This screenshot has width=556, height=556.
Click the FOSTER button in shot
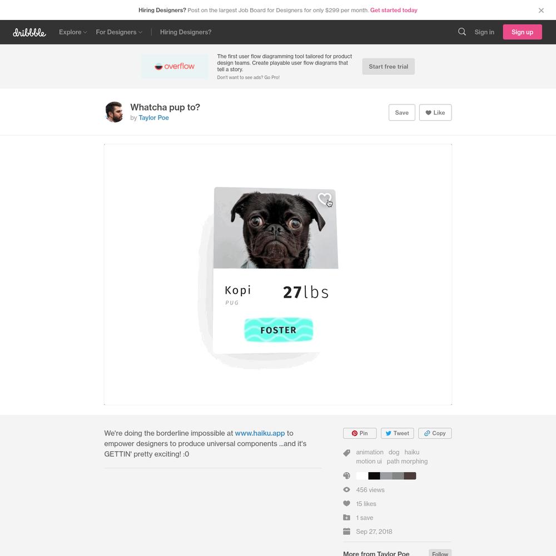coord(279,330)
